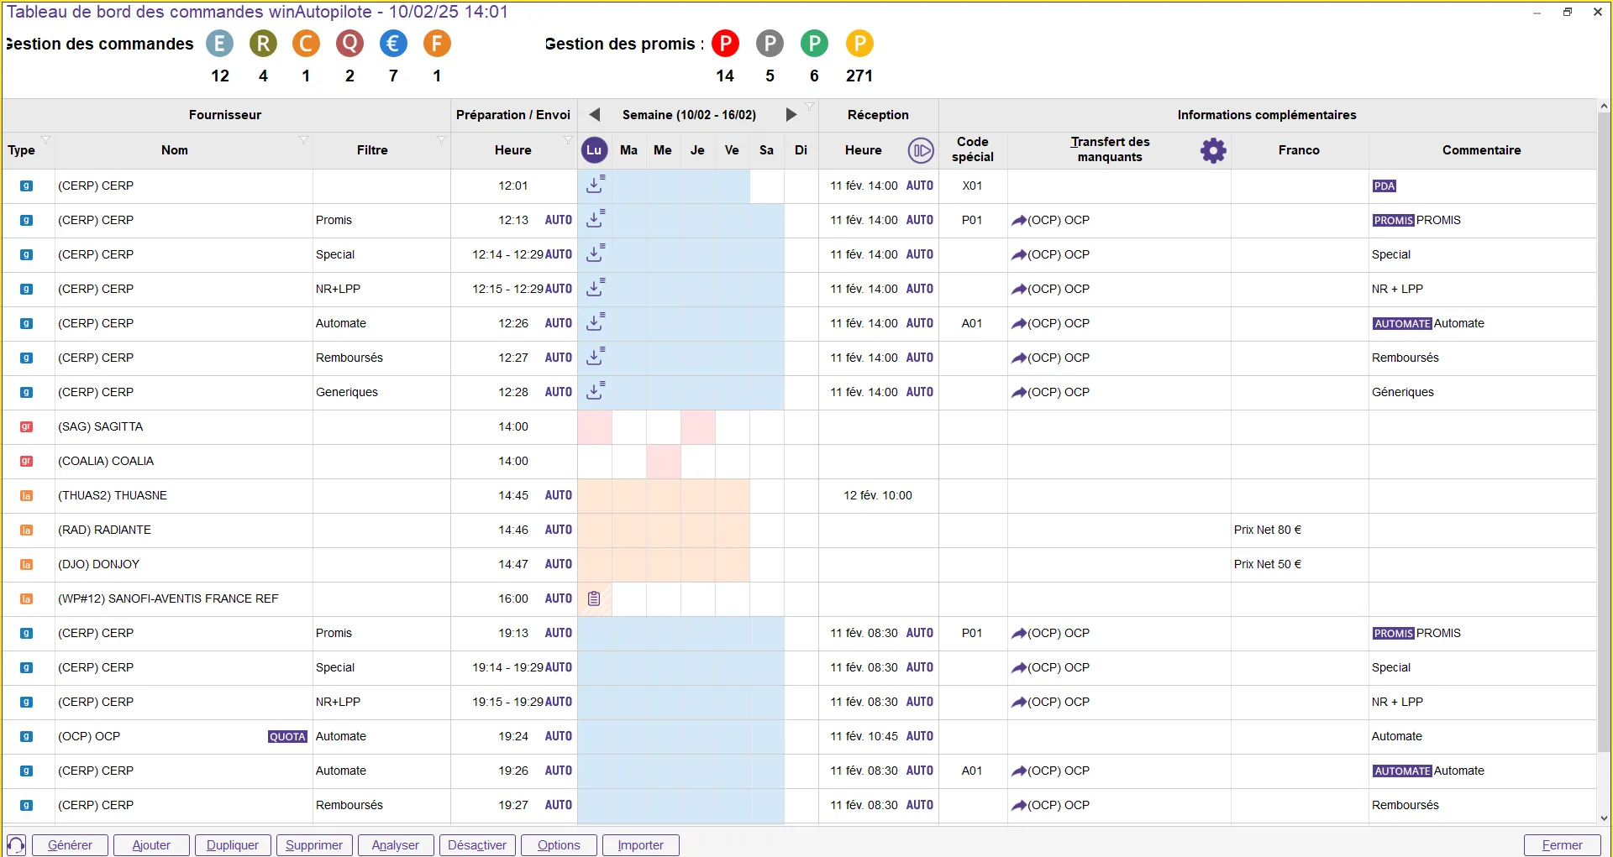Click the Fermer button
Viewport: 1613px width, 857px height.
tap(1563, 845)
